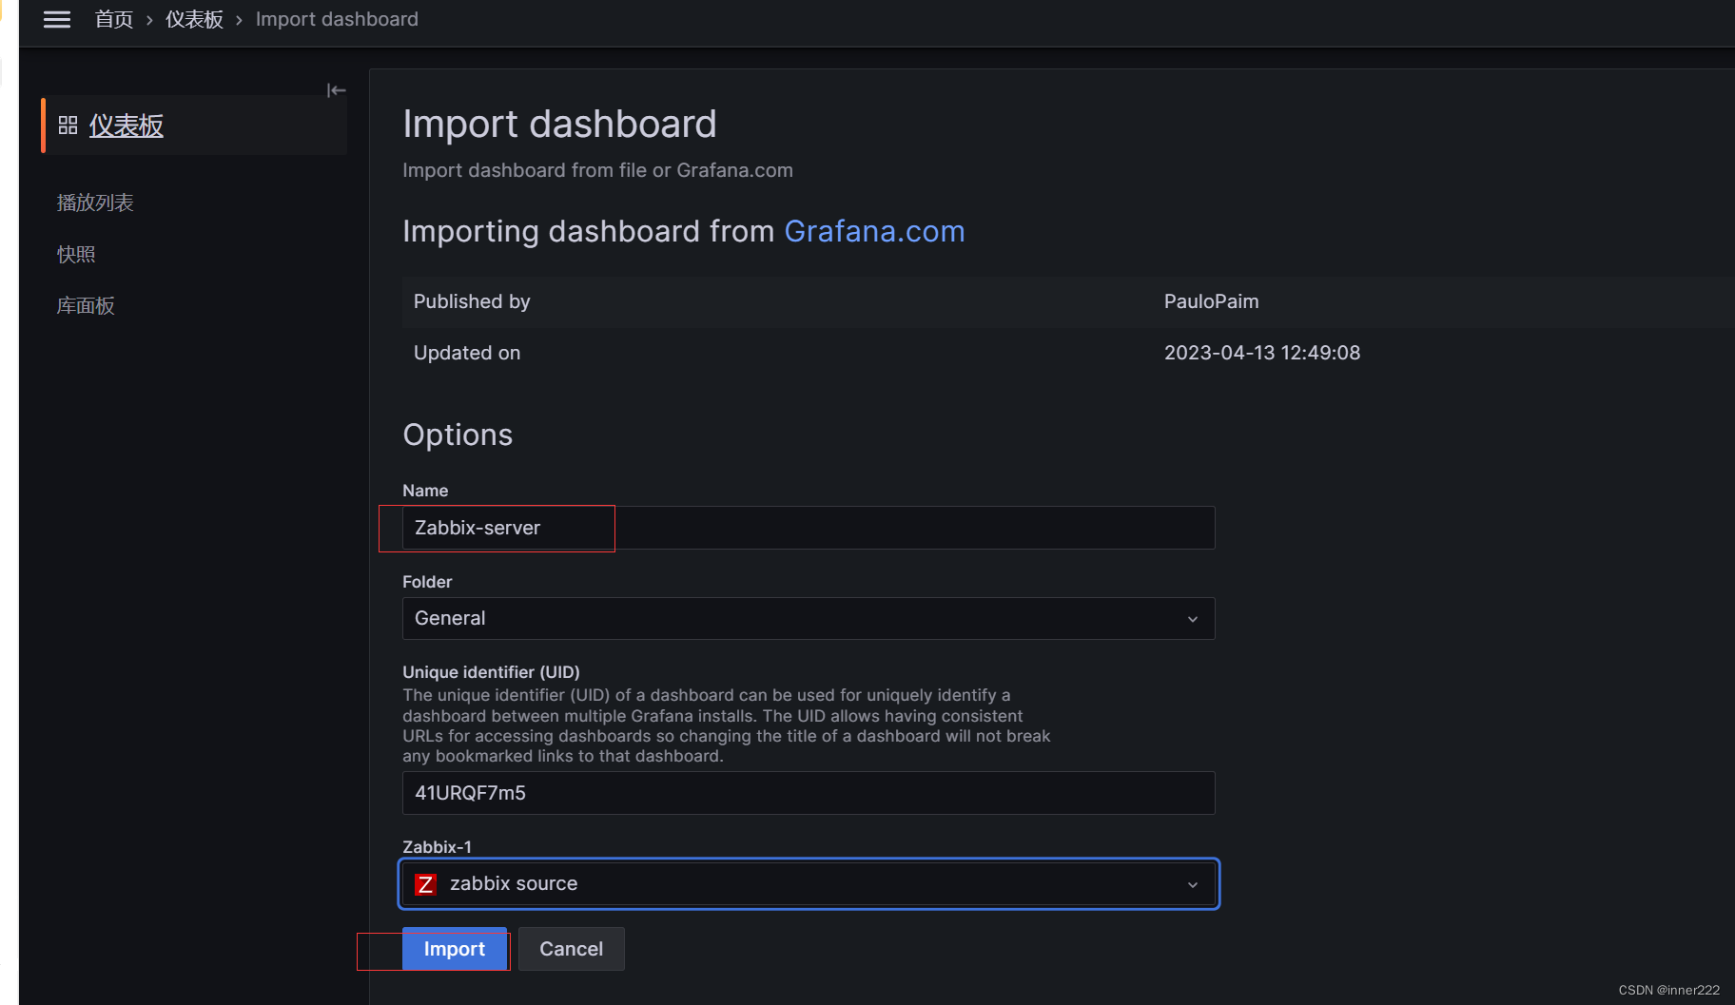Open the hamburger navigation menu
This screenshot has height=1005, width=1735.
point(57,20)
